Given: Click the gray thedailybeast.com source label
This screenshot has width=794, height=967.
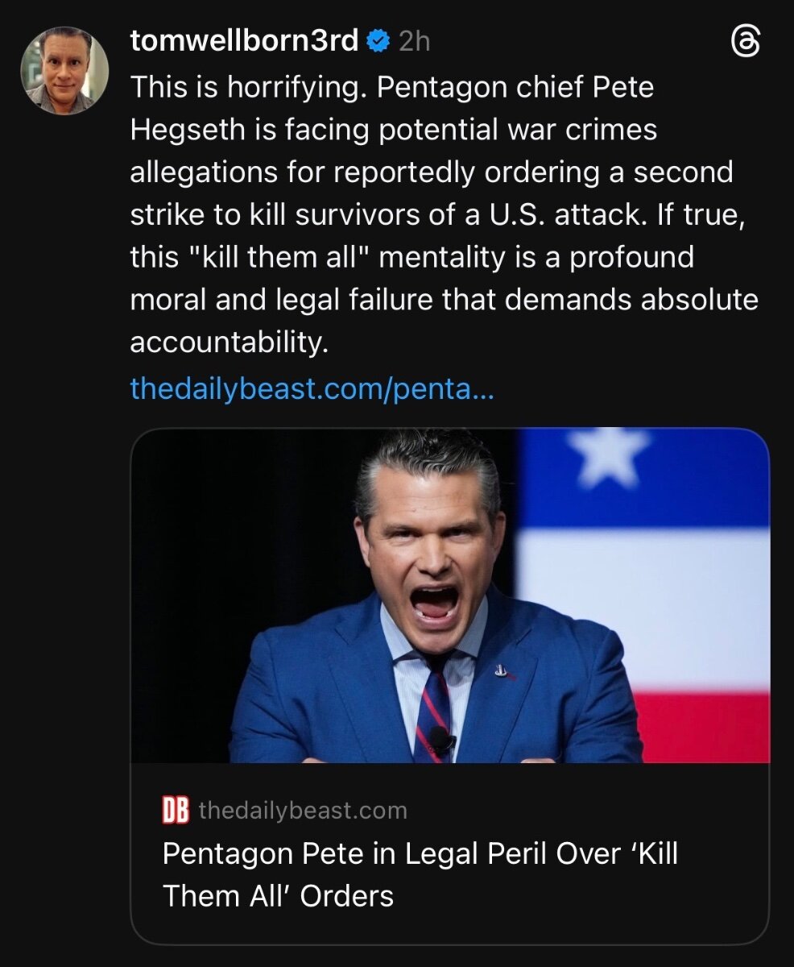Looking at the screenshot, I should (302, 811).
